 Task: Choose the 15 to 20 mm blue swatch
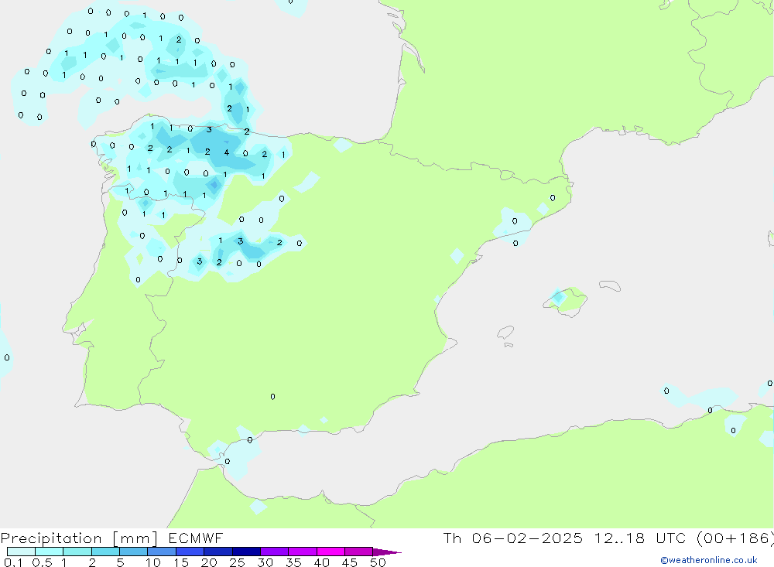click(190, 552)
